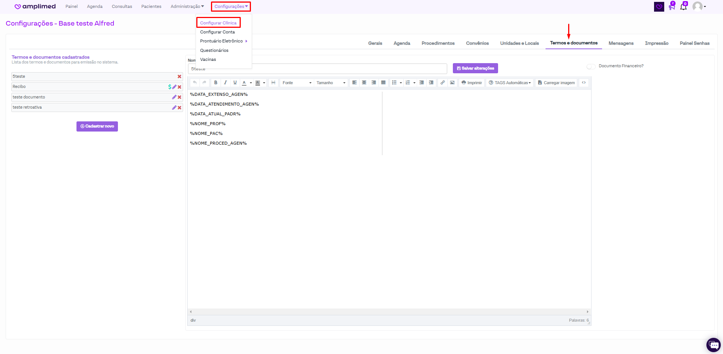Switch to the Mensagens tab

point(621,43)
